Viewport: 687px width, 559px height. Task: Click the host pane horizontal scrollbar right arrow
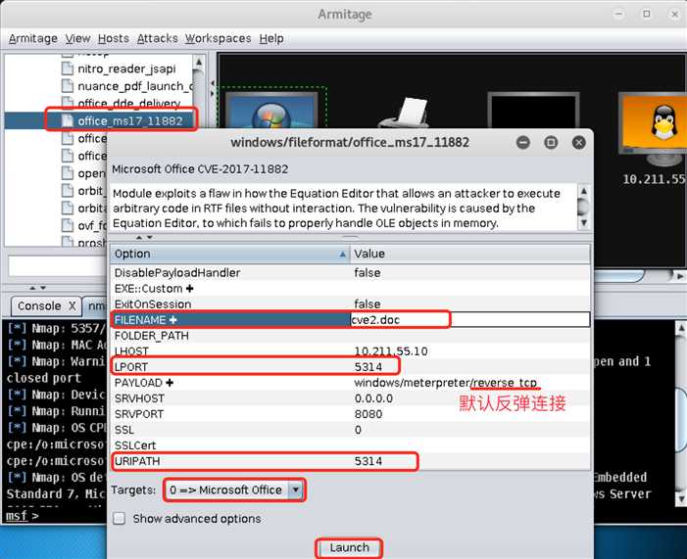679,276
